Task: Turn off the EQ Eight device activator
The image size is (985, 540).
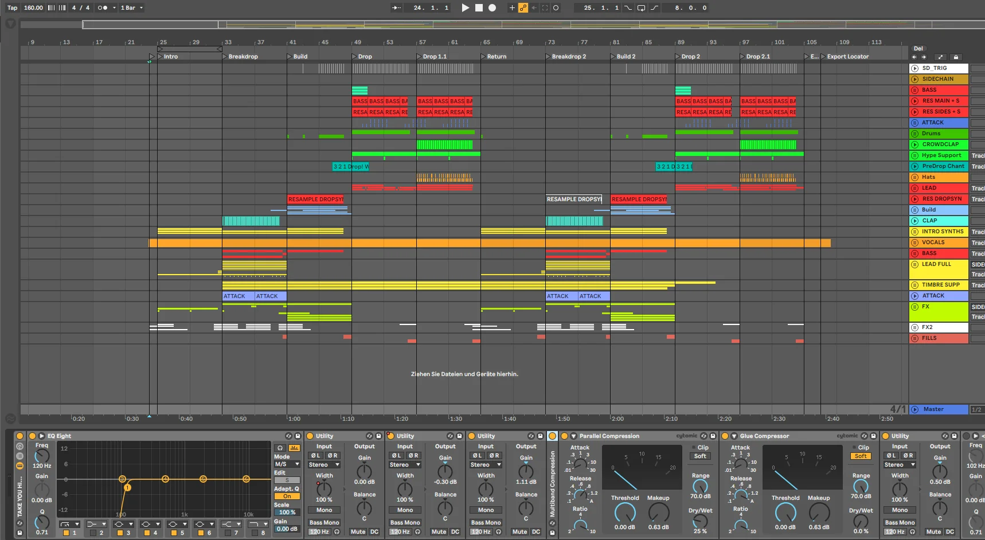Action: (32, 436)
